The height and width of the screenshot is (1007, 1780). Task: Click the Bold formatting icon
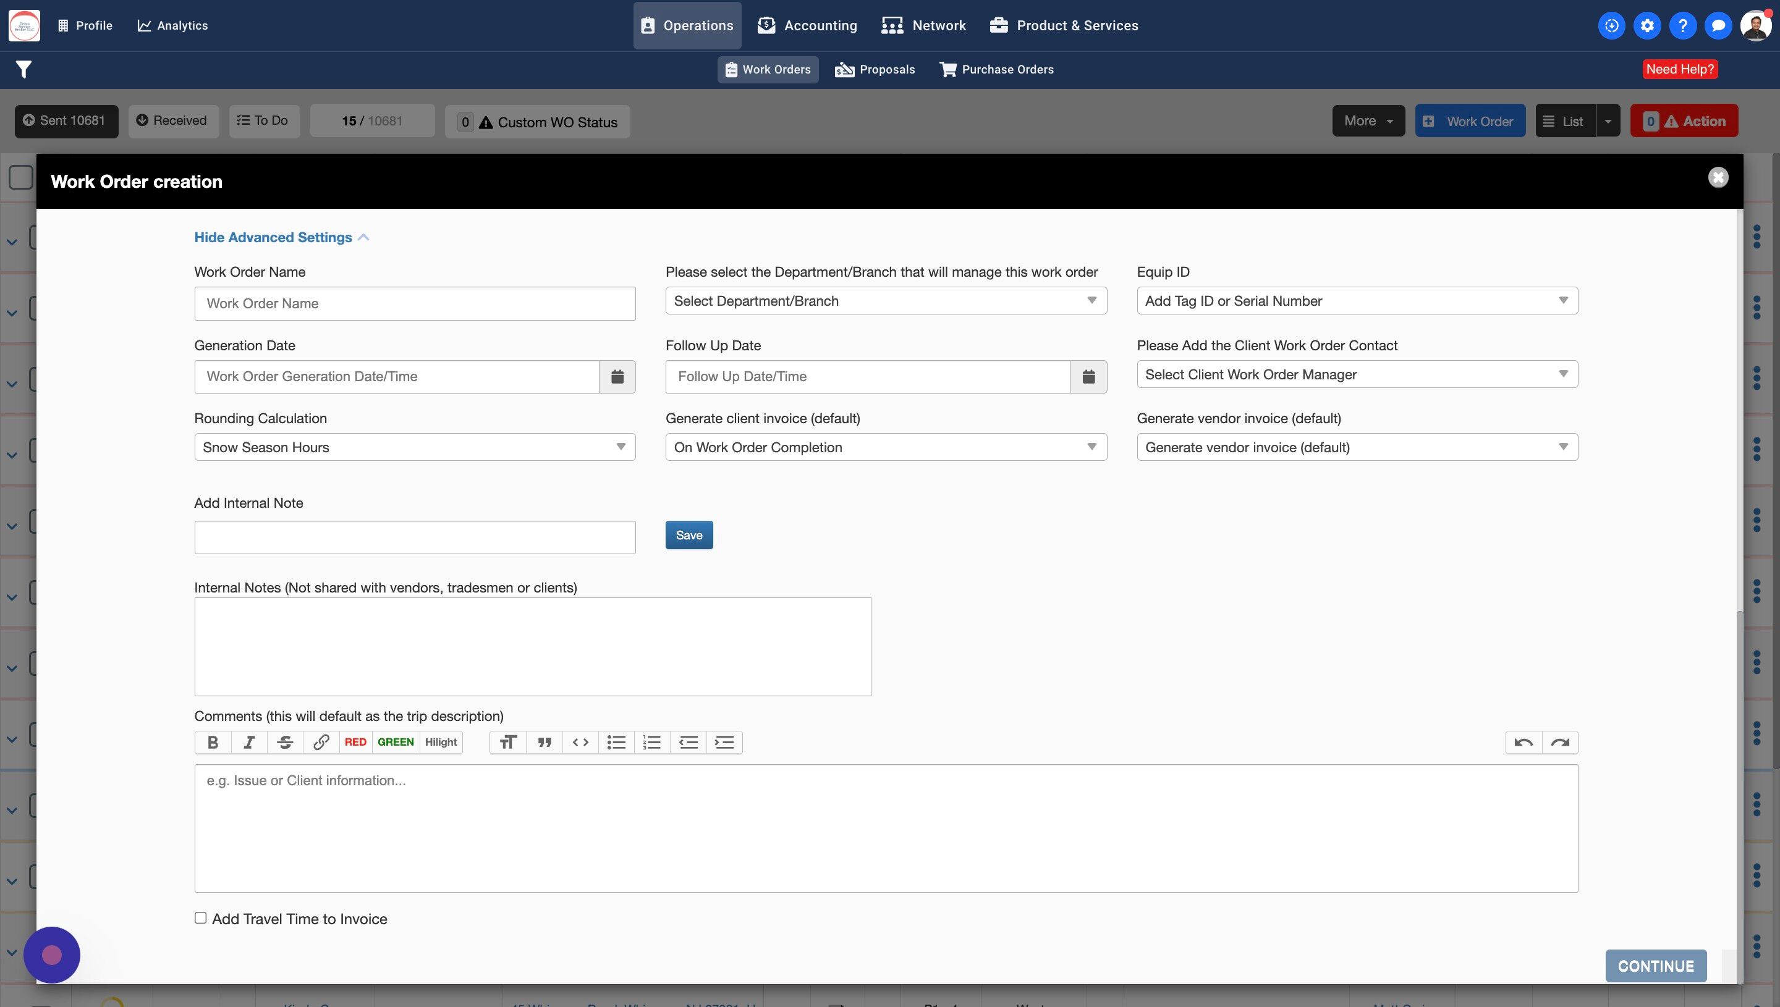pyautogui.click(x=213, y=742)
